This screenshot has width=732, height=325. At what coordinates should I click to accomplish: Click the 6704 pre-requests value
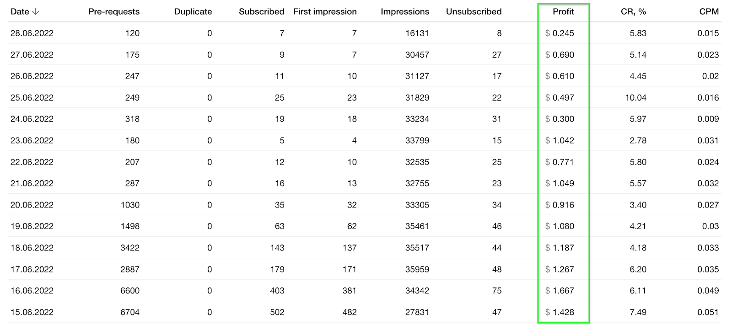(x=130, y=312)
